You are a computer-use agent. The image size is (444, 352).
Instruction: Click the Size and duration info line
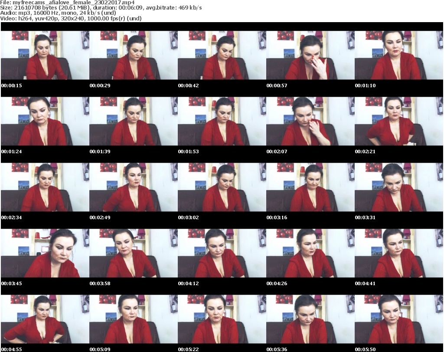pyautogui.click(x=101, y=8)
